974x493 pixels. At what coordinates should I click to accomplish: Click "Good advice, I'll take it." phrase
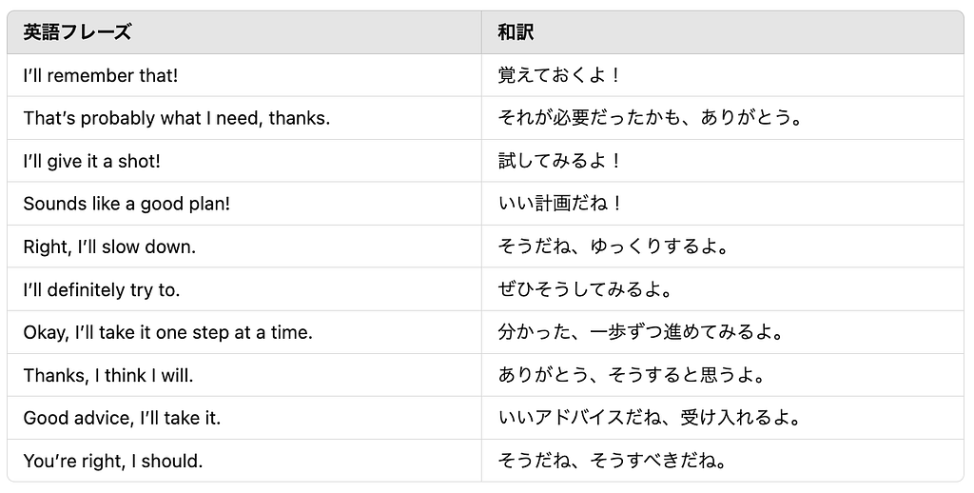(x=122, y=419)
